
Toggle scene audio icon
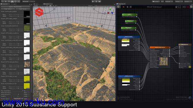coord(53,6)
